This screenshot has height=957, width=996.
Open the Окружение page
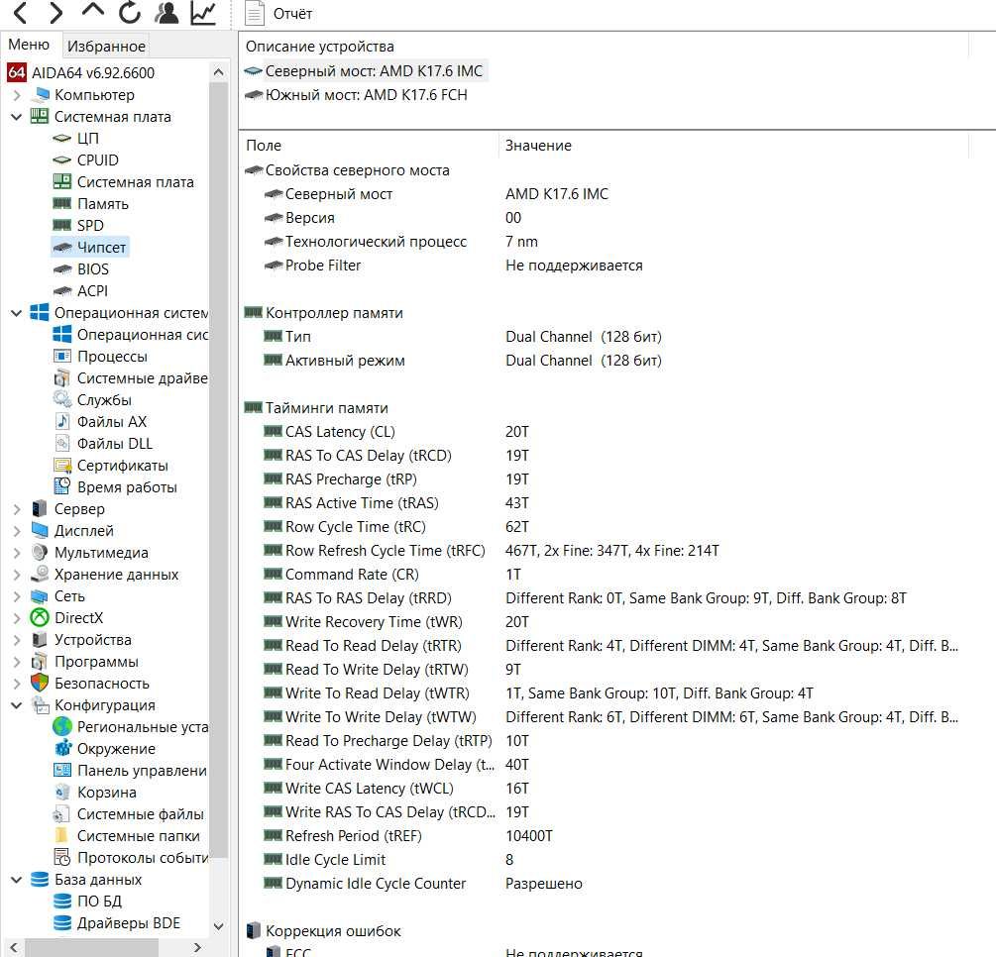coord(116,749)
